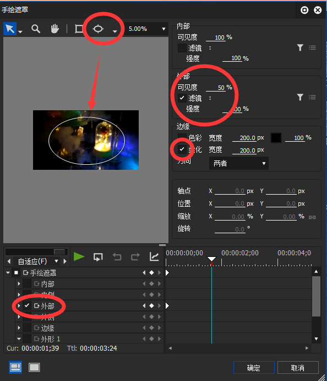Image resolution: width=327 pixels, height=381 pixels.
Task: Click the preview video thumbnail
Action: tap(86, 140)
